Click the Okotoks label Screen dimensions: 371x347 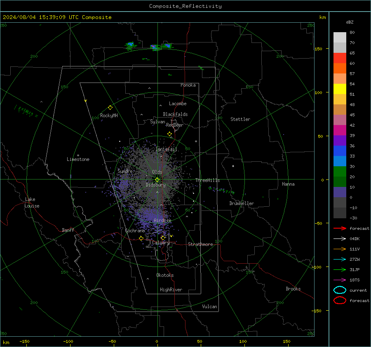tap(165, 275)
